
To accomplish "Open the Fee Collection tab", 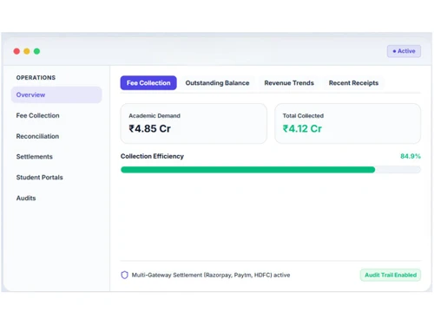I will point(148,83).
